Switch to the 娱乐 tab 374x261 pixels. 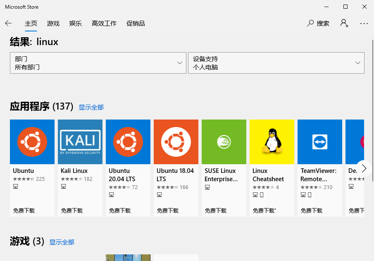[75, 24]
